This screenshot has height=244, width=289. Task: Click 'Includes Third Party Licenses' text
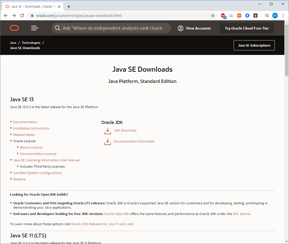[42, 166]
